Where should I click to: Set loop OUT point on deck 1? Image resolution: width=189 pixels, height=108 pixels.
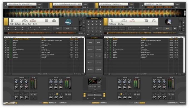pyautogui.click(x=44, y=30)
